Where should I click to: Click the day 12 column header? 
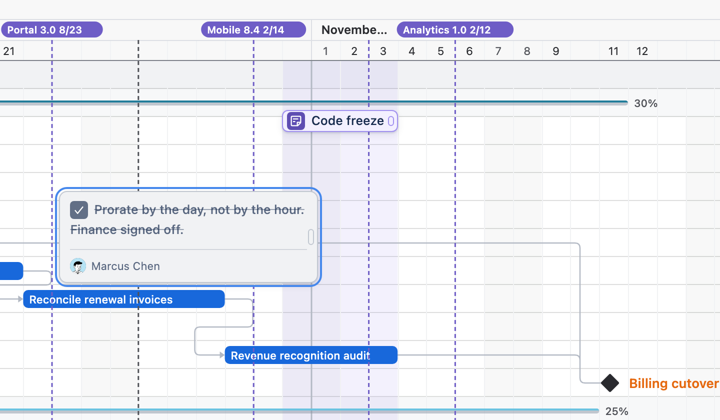pos(642,51)
